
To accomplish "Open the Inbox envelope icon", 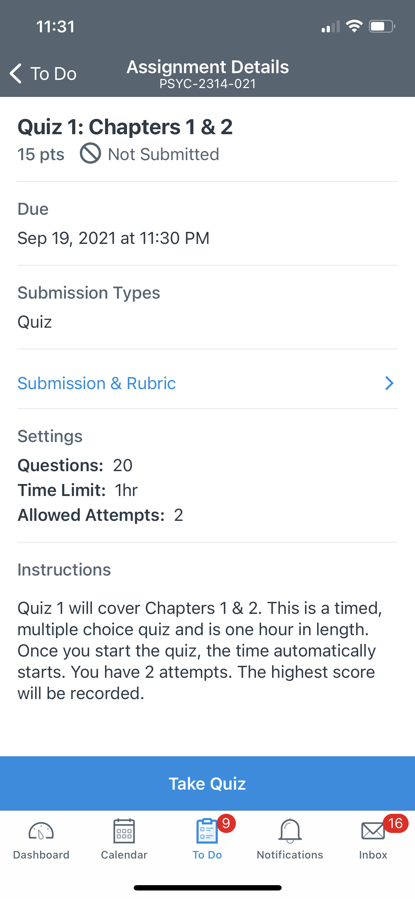I will click(x=373, y=832).
